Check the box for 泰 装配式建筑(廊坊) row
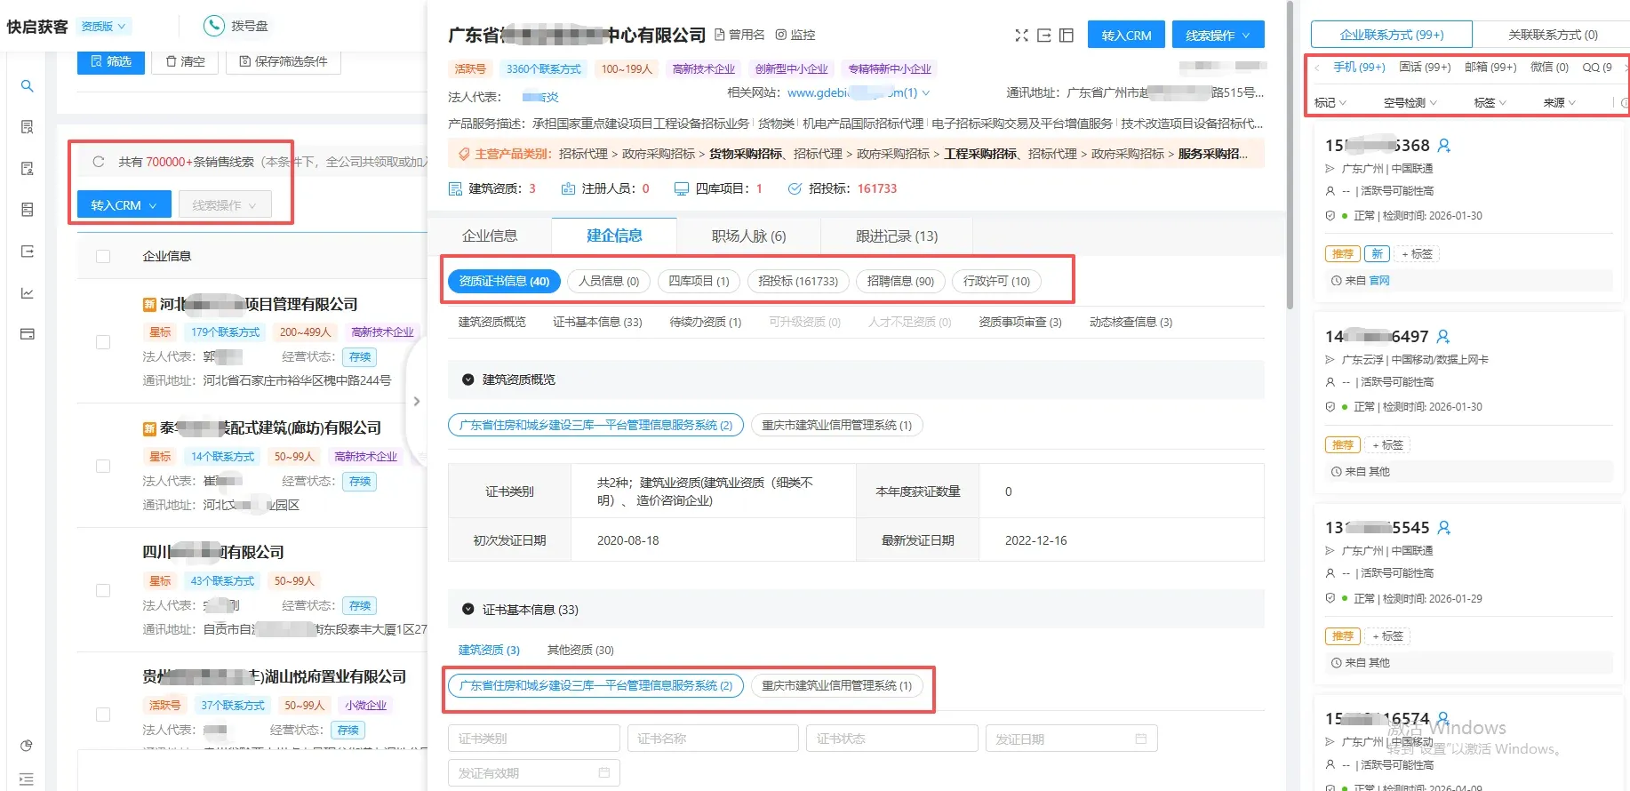 [103, 467]
